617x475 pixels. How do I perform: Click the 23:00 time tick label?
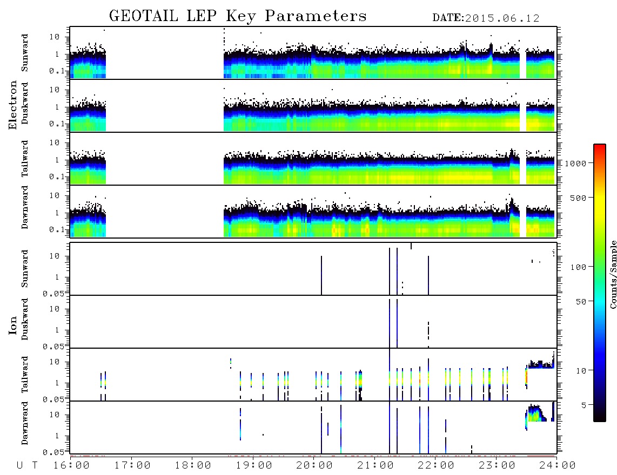pyautogui.click(x=497, y=466)
